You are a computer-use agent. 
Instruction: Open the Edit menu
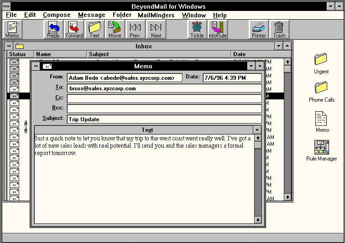[30, 15]
